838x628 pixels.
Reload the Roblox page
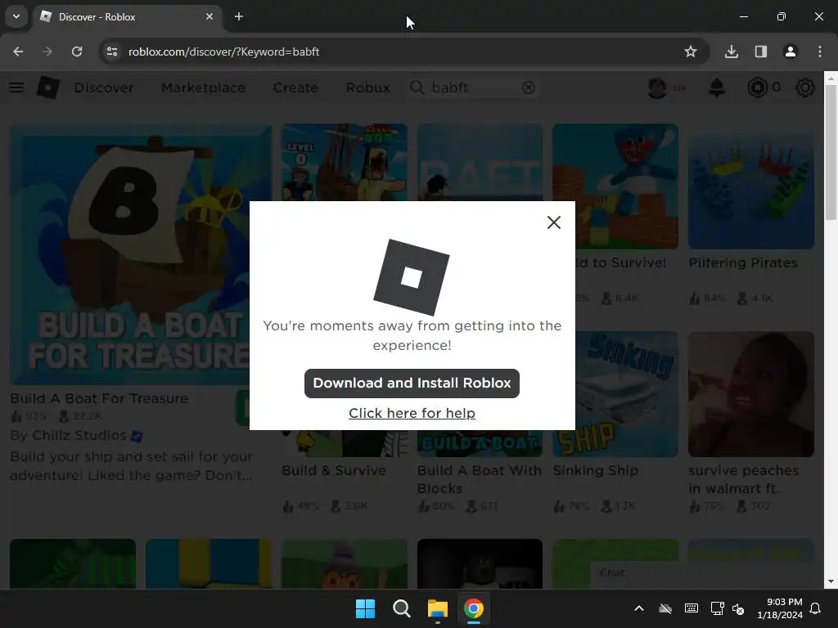77,52
